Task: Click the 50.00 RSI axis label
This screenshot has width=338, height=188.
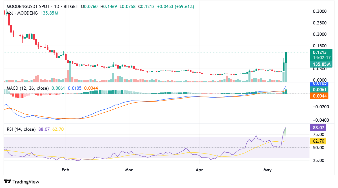Action: 318,147
